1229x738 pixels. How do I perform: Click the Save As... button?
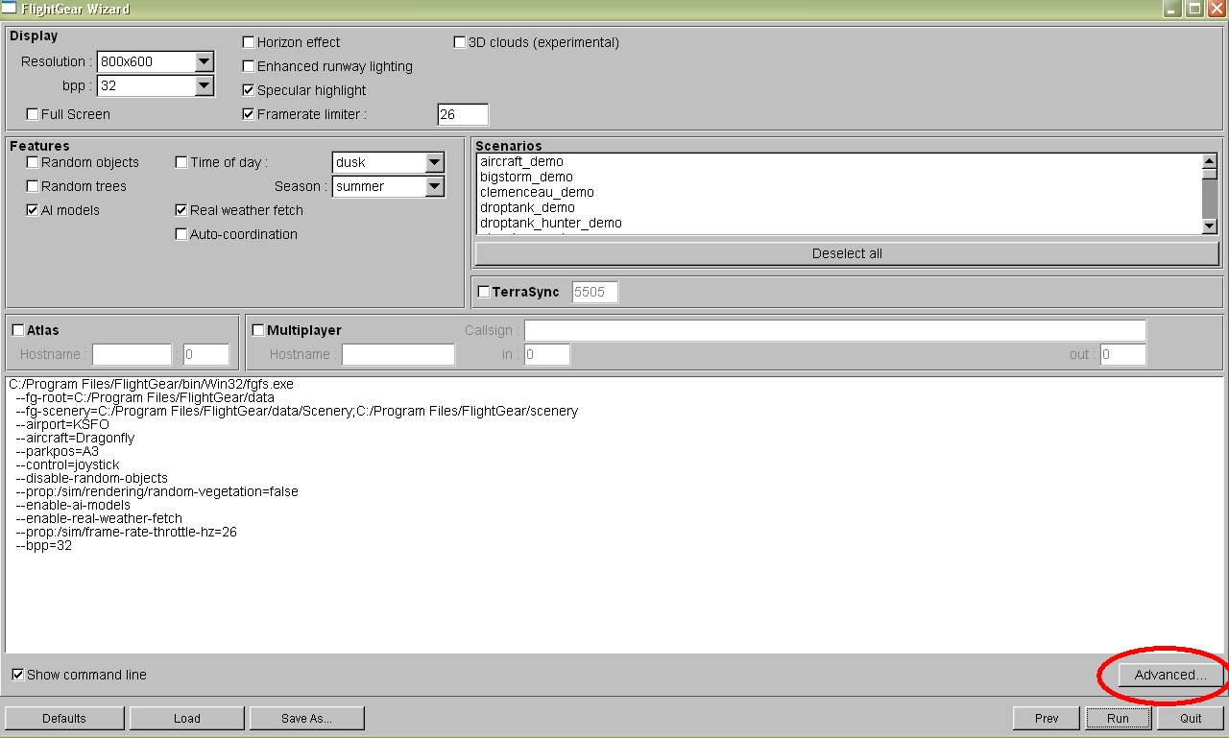click(x=307, y=718)
